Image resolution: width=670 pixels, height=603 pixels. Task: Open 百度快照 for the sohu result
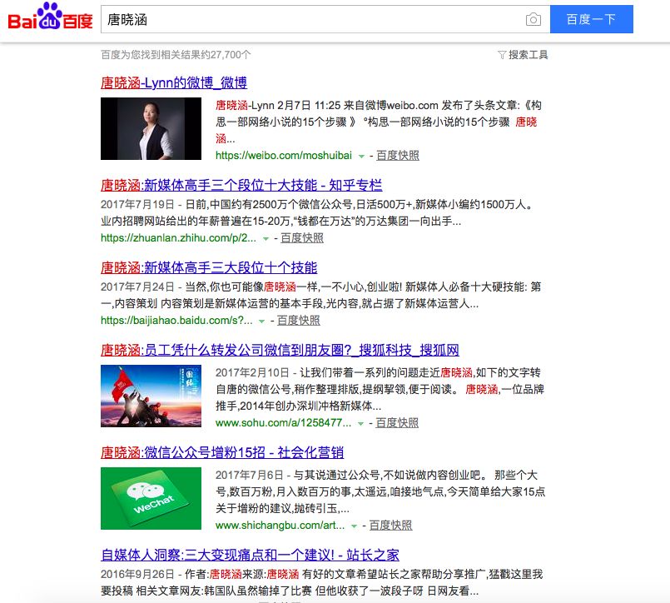(x=397, y=422)
